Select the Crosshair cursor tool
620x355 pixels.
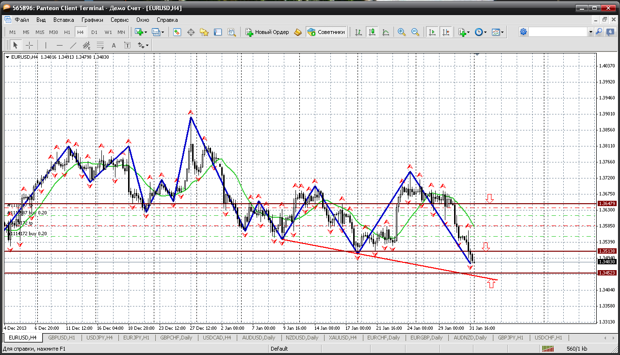pyautogui.click(x=30, y=45)
